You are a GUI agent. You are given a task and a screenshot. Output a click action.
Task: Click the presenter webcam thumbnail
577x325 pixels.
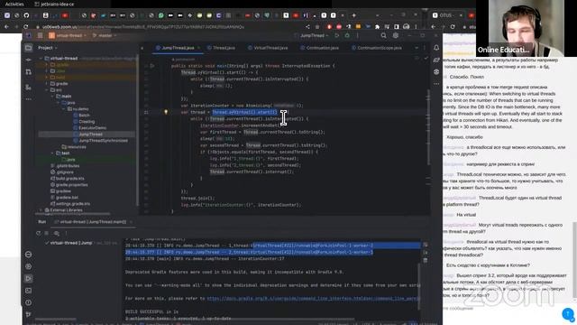pyautogui.click(x=527, y=28)
